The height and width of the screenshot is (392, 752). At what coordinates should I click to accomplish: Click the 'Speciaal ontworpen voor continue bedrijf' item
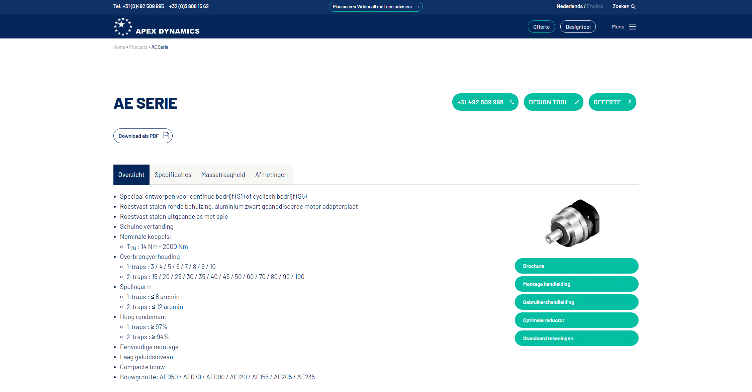[x=213, y=196]
